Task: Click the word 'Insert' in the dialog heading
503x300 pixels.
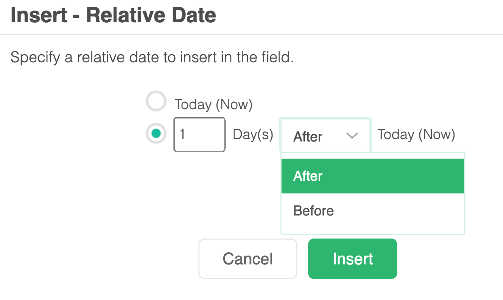Action: (39, 15)
